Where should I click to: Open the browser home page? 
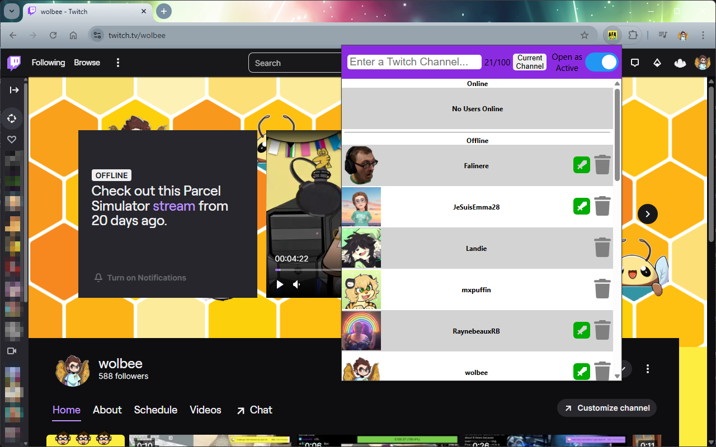[73, 35]
